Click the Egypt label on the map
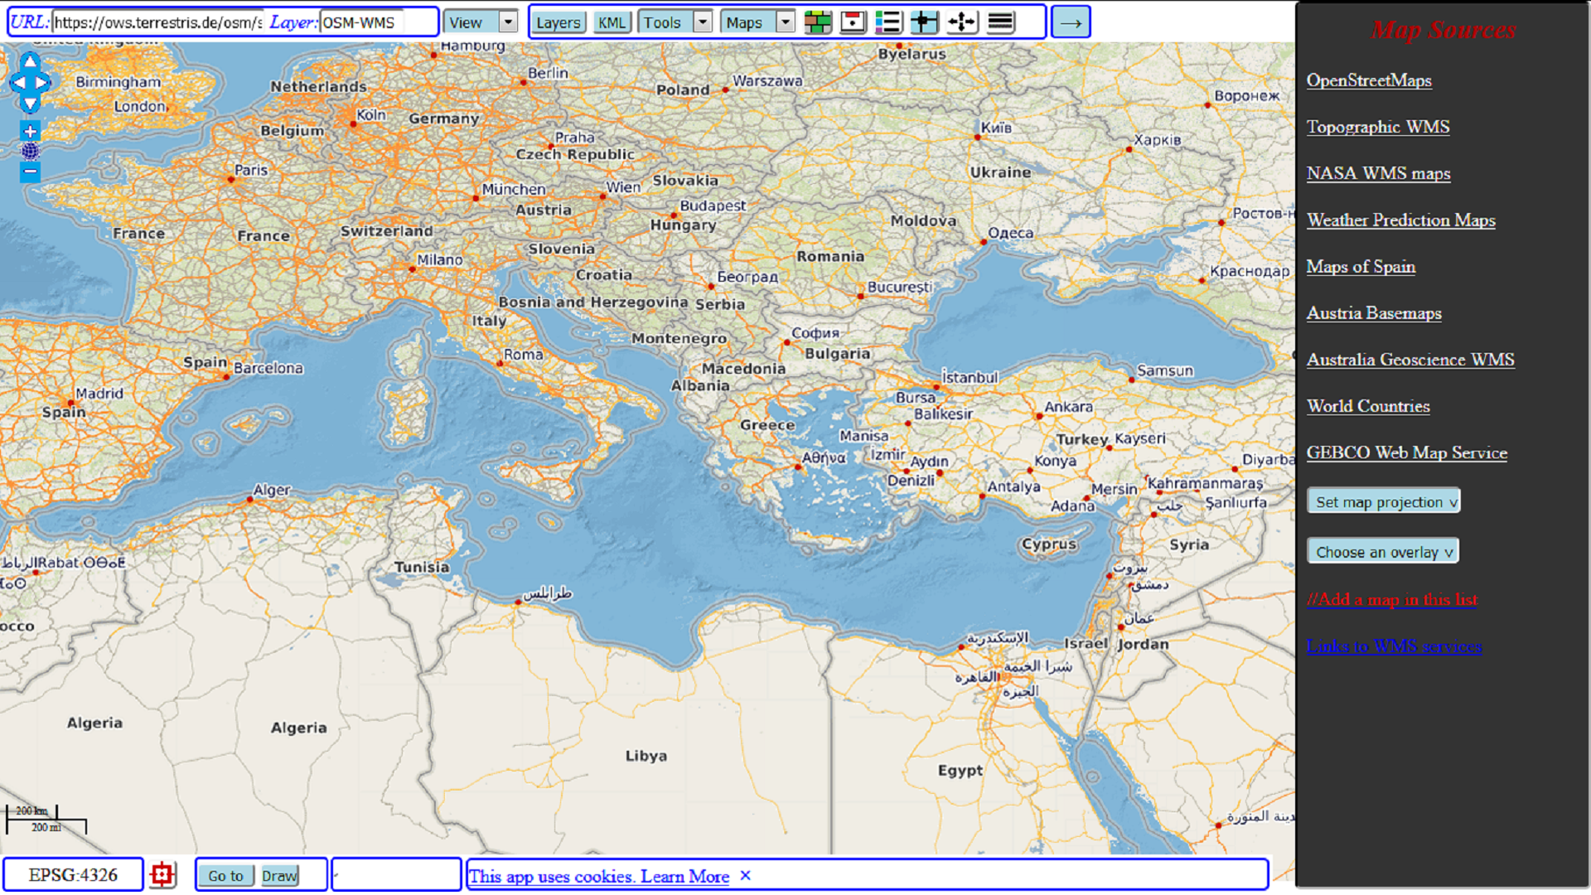Viewport: 1591px width, 895px height. [960, 770]
